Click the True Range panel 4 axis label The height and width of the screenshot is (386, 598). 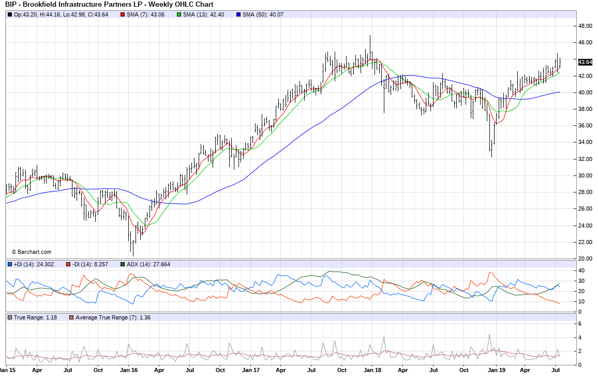coord(580,337)
